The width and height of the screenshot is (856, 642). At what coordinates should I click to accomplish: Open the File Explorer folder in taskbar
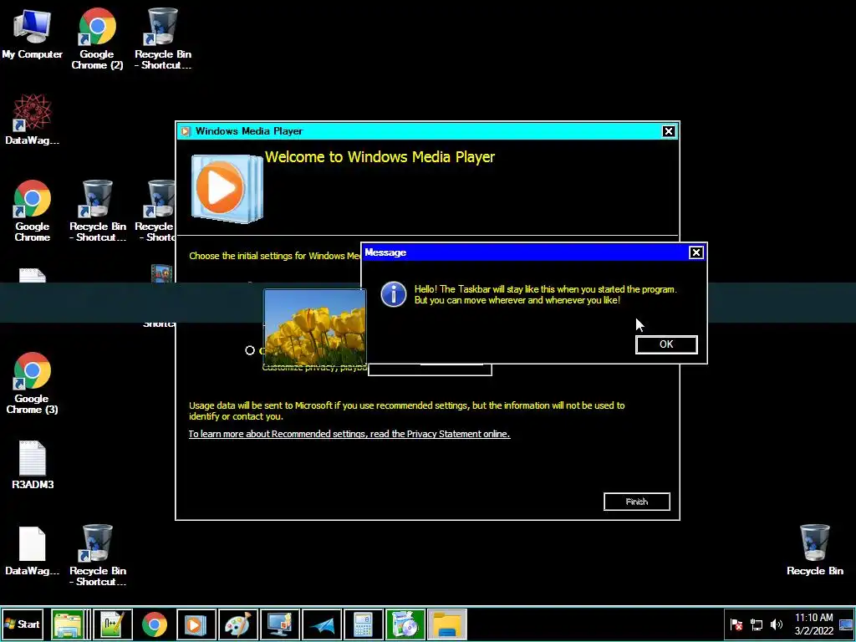coord(446,624)
